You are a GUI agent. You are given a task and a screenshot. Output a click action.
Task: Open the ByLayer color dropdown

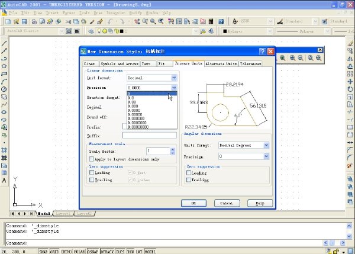269,31
